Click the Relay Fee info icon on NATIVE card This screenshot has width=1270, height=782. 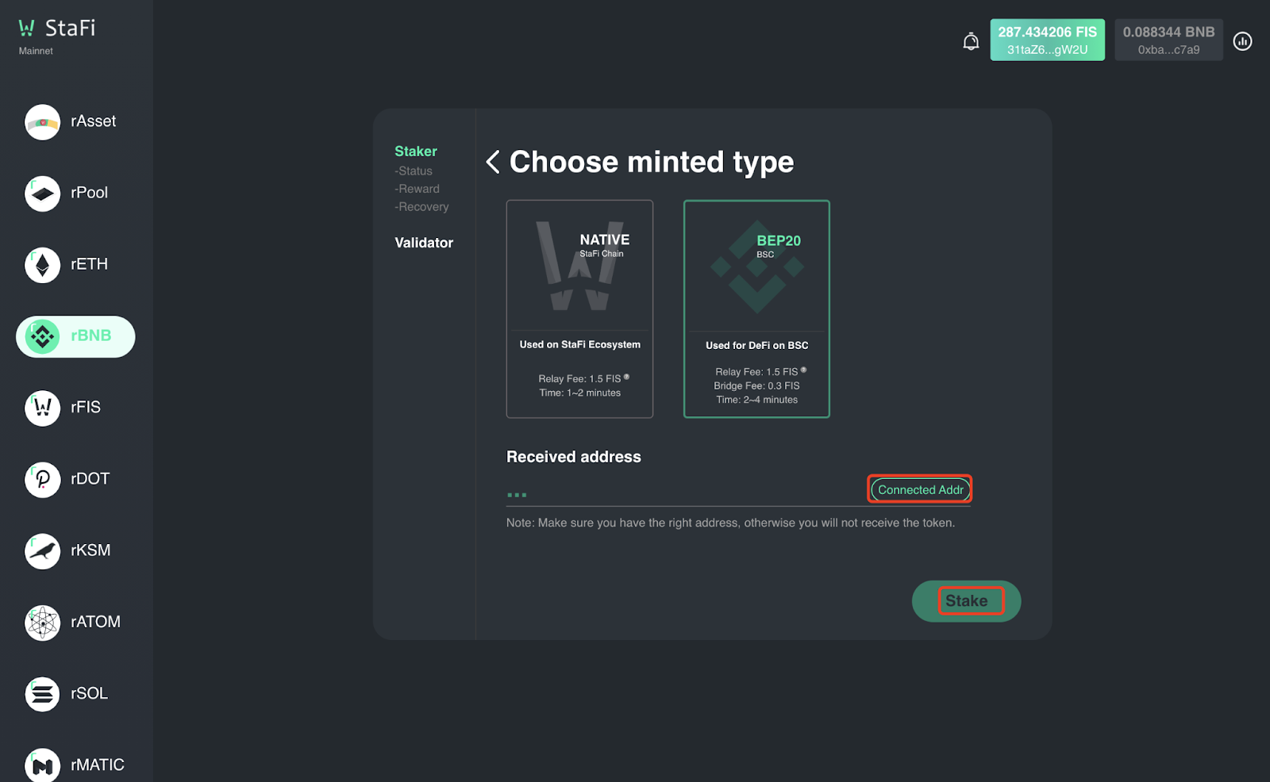[626, 377]
